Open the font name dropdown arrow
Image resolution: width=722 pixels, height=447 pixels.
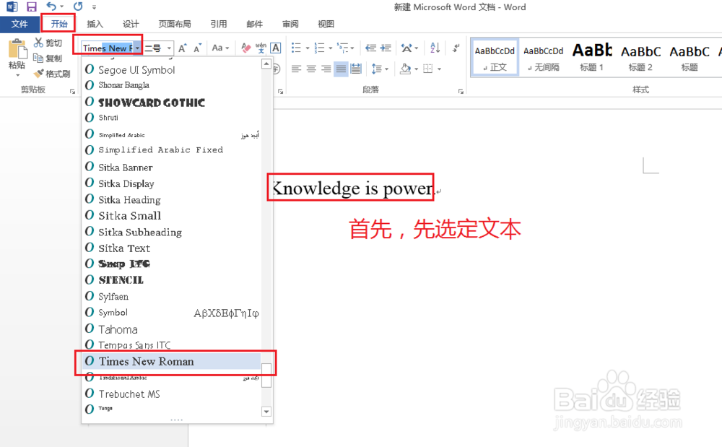(x=138, y=48)
